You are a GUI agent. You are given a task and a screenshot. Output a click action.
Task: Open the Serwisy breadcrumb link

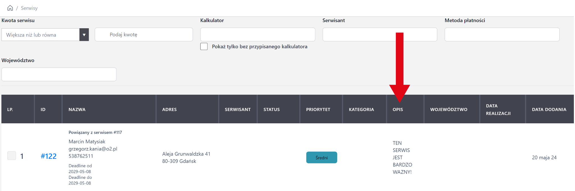[x=29, y=8]
